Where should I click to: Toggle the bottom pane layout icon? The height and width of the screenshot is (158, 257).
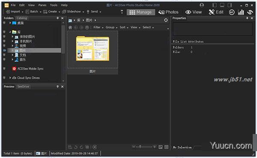coord(222,5)
